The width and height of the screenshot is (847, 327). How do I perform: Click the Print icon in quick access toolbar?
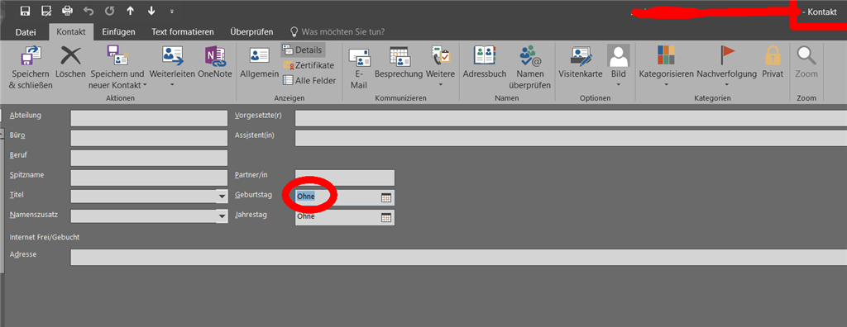(68, 10)
